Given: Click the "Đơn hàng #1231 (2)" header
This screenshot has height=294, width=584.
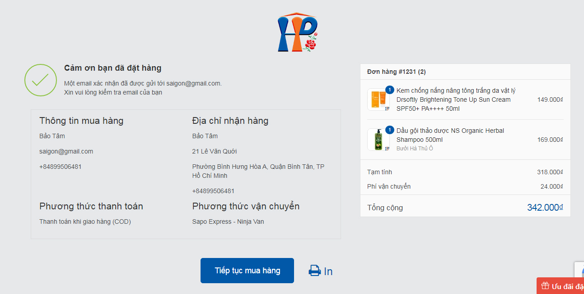Looking at the screenshot, I should (396, 72).
